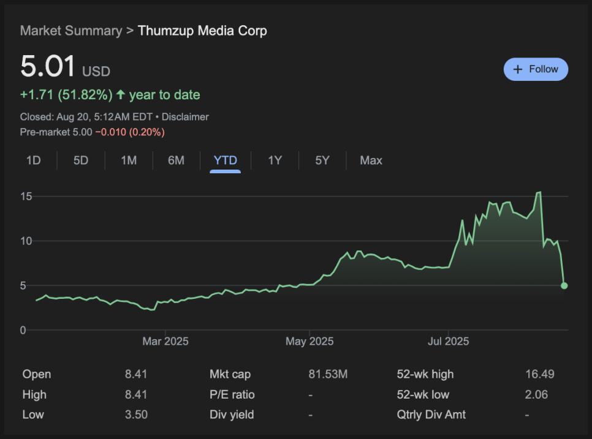Click the 0 y-axis label
592x439 pixels.
(23, 331)
